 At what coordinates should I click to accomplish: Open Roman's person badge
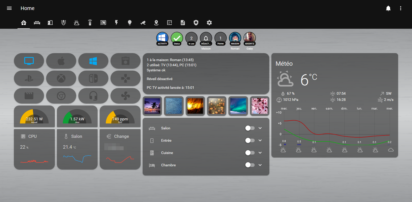click(235, 39)
